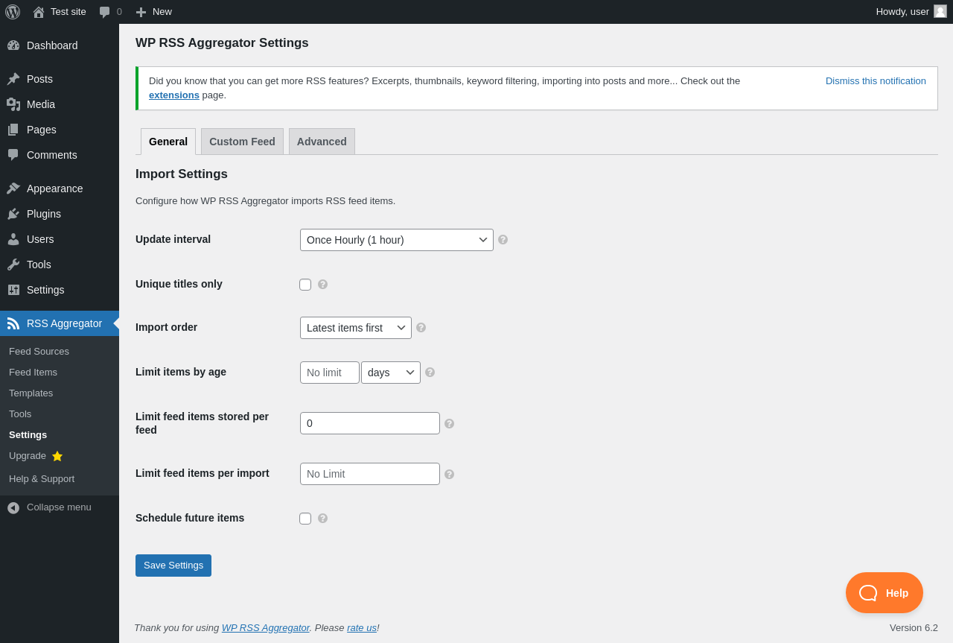Viewport: 953px width, 643px height.
Task: Open Feed Items submenu item
Action: 33,373
